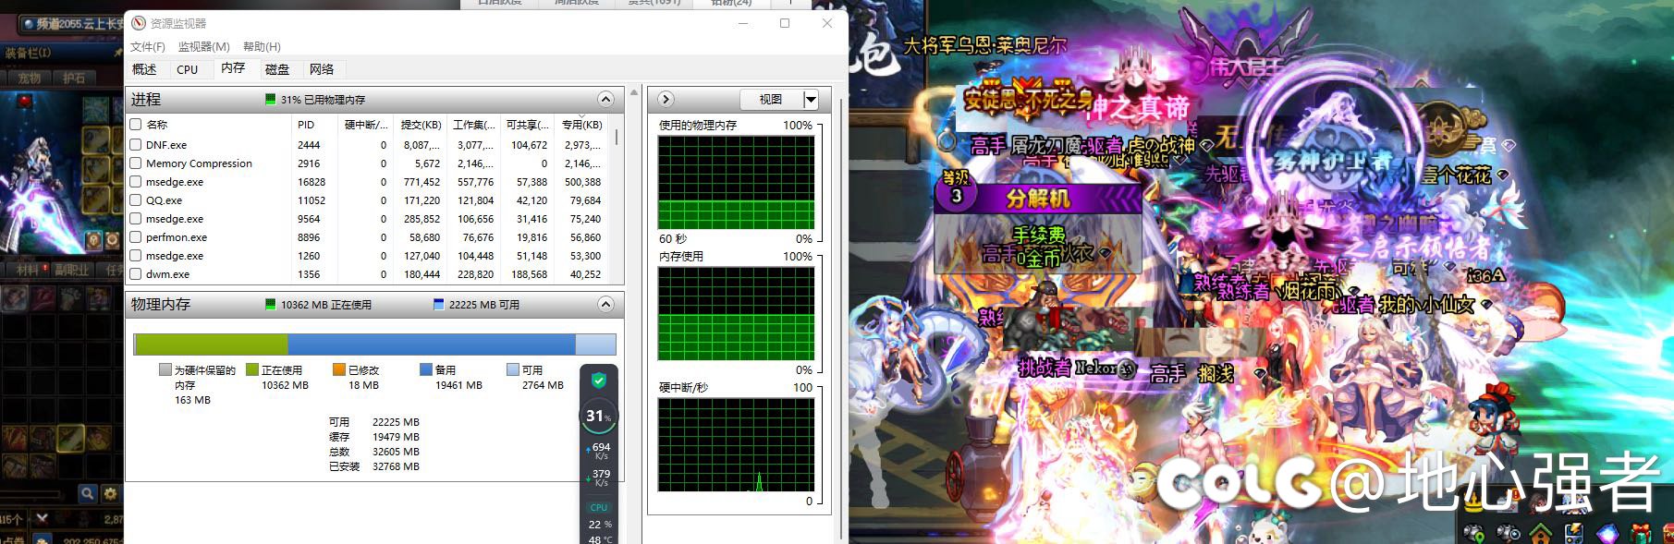Switch to the 概述 tab

(144, 69)
